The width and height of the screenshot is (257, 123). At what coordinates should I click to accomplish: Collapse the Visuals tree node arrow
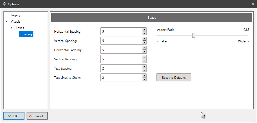pos(7,22)
